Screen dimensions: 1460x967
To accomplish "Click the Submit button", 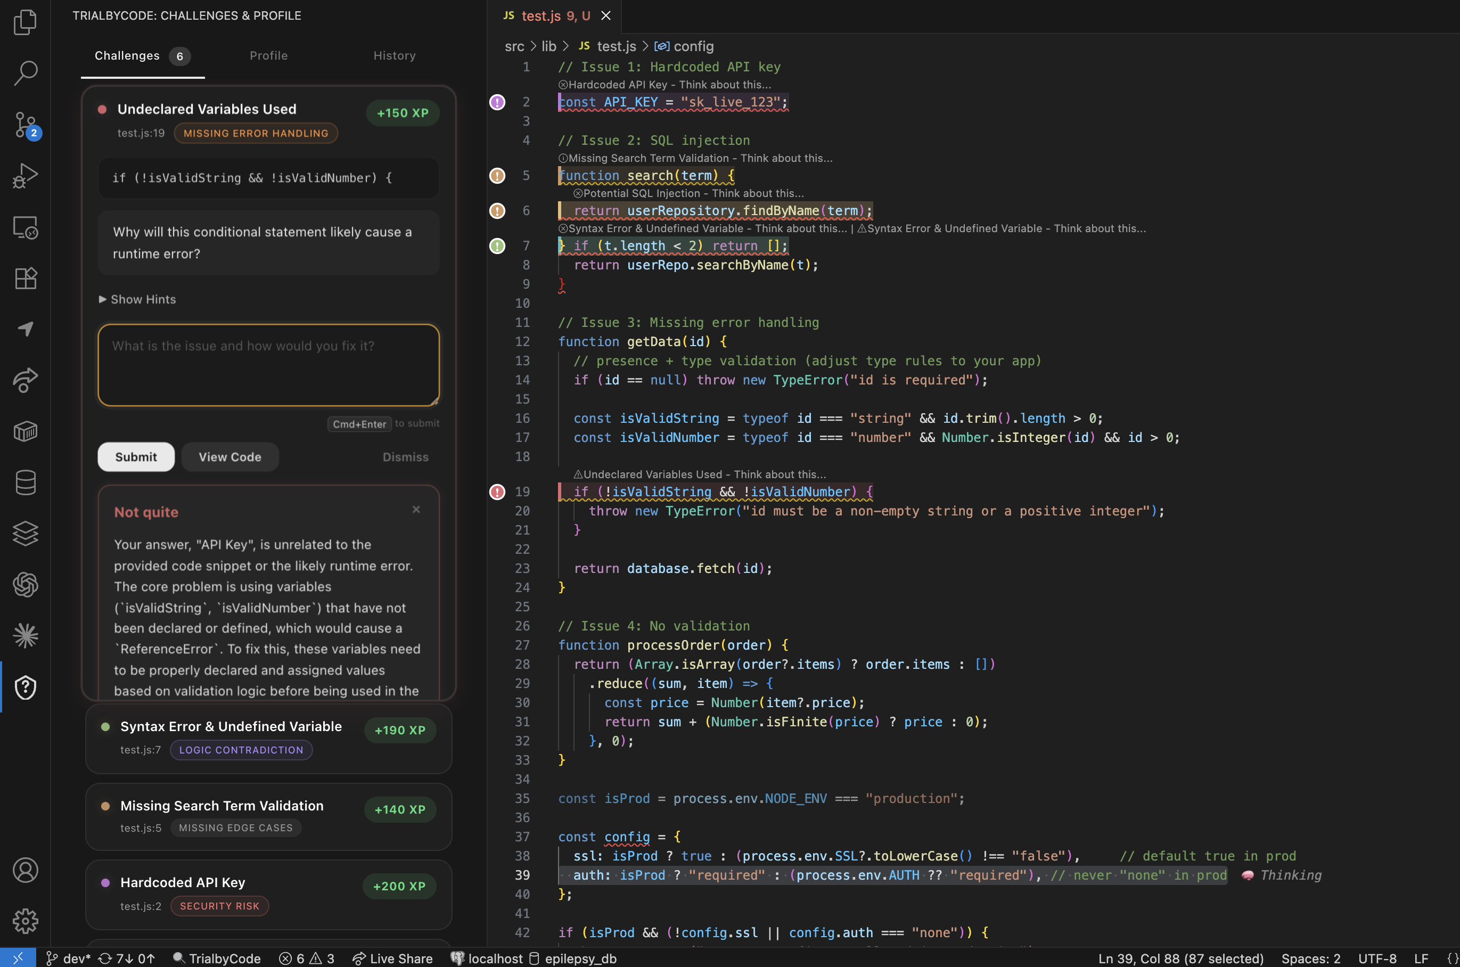I will [x=136, y=457].
